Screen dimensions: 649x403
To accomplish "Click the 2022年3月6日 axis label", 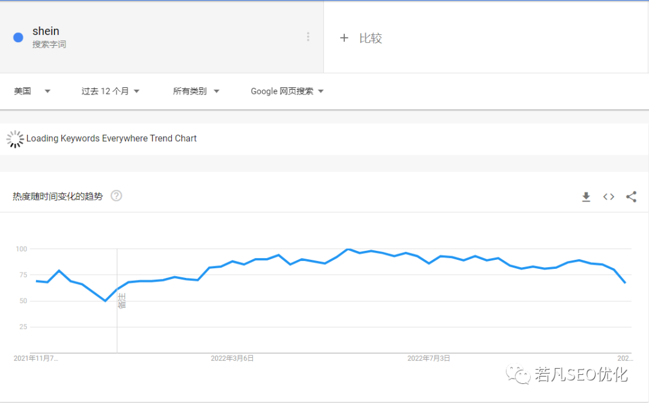I will tap(232, 358).
